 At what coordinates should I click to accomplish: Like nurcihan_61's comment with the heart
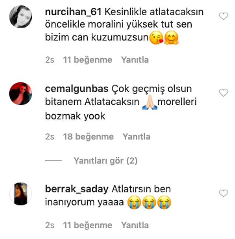click(x=224, y=16)
